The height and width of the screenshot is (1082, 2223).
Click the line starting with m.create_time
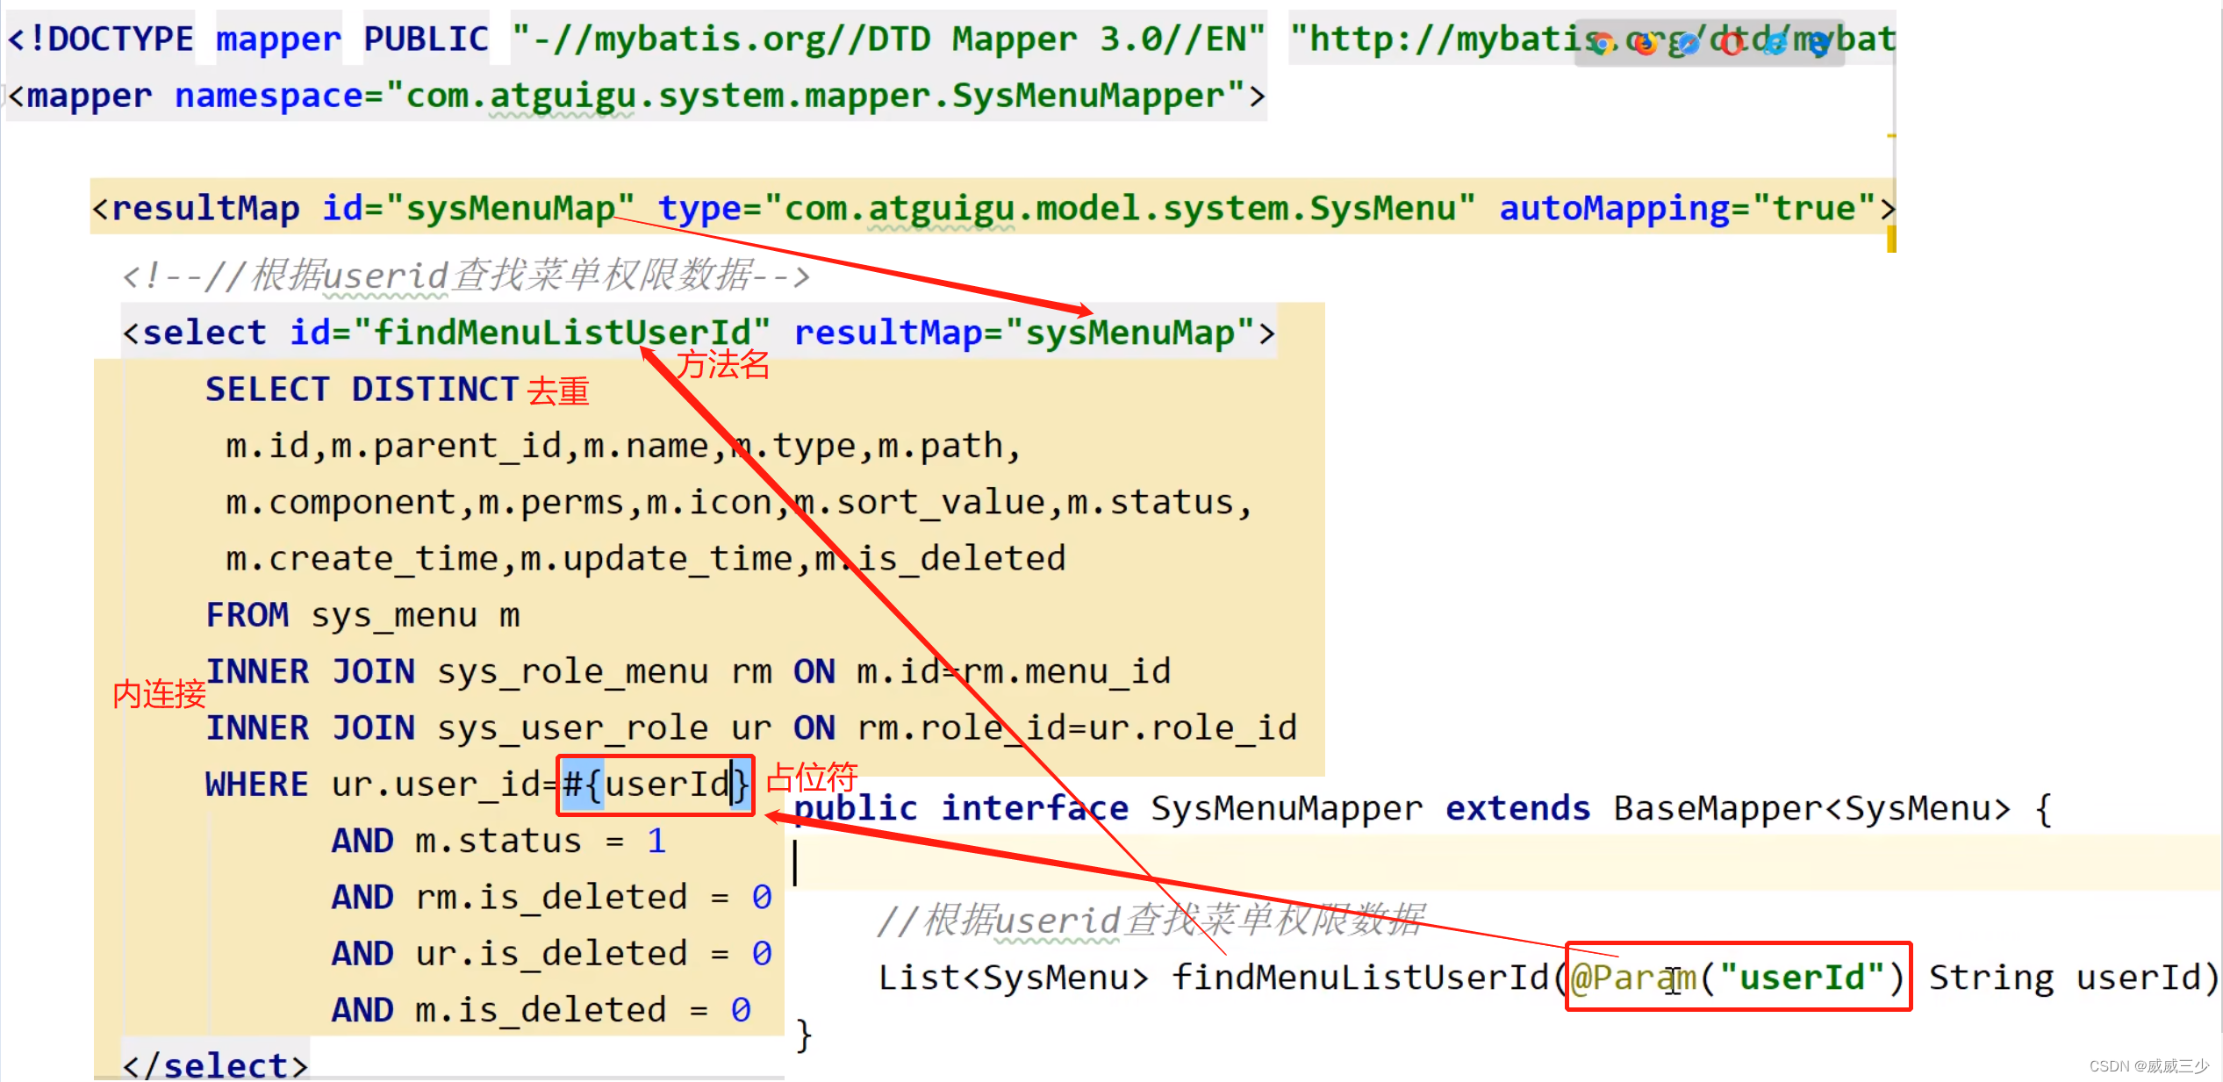point(645,558)
